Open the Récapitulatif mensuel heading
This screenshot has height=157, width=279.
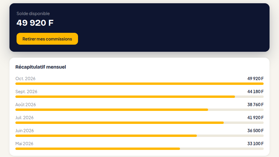[x=40, y=67]
